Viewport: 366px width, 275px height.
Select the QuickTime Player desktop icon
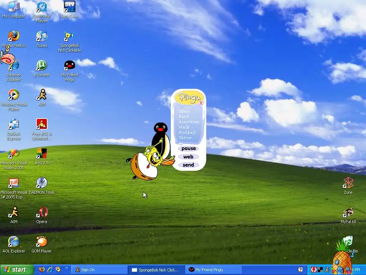coord(41,12)
